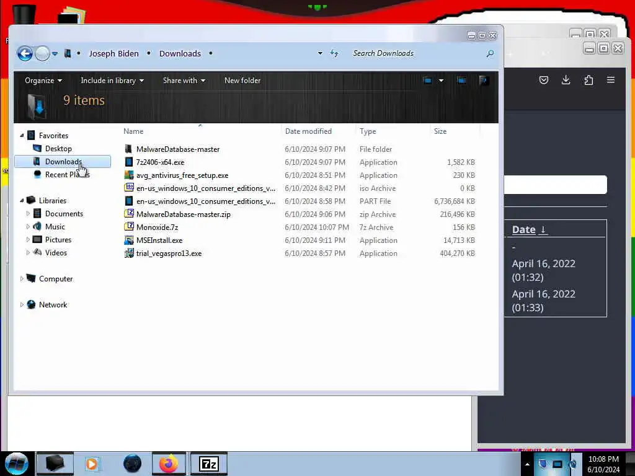
Task: Select the MalwareDatabase-master.zip icon
Action: tap(129, 214)
